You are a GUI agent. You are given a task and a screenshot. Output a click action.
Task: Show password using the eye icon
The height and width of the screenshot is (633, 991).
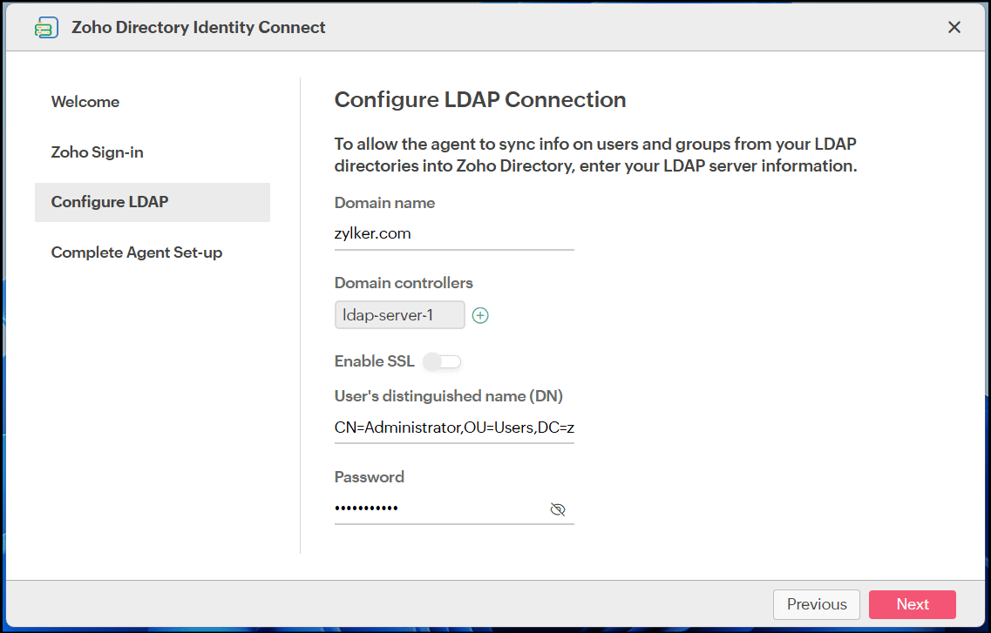pyautogui.click(x=558, y=509)
